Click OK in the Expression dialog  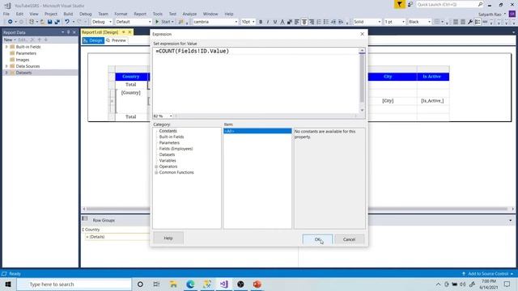tap(317, 239)
